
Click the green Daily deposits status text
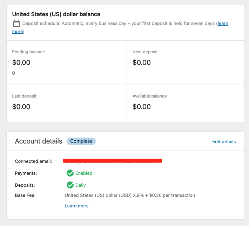point(81,185)
